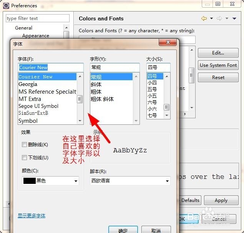The height and width of the screenshot is (233, 244).
Task: Click the 大小(S) size input field
Action: coord(158,68)
